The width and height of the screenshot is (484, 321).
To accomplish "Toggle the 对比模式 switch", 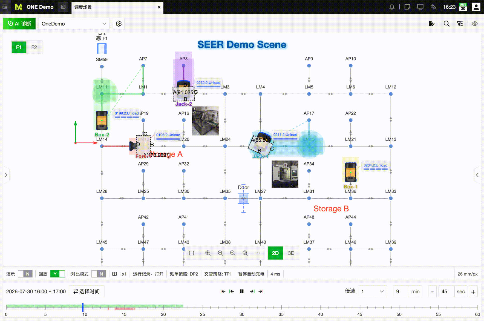I will pyautogui.click(x=99, y=274).
